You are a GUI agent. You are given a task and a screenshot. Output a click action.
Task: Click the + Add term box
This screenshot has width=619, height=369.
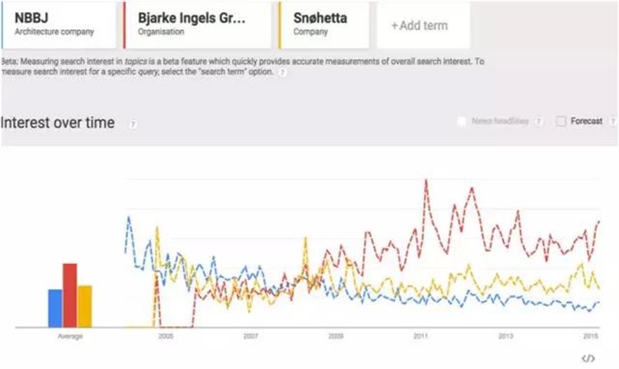419,26
